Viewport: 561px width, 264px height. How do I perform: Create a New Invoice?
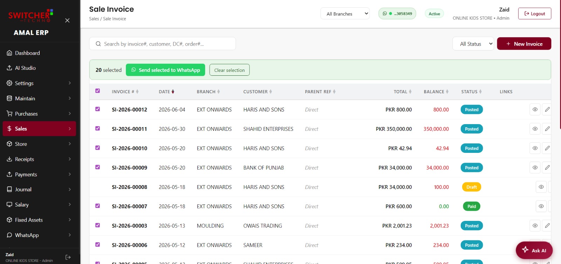coord(524,43)
